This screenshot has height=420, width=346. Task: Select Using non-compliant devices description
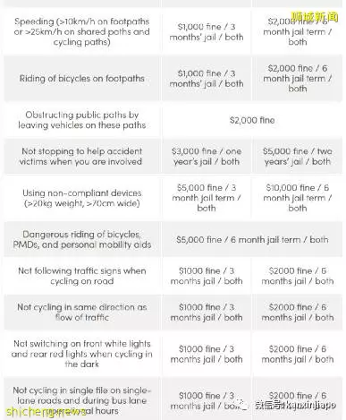click(82, 198)
